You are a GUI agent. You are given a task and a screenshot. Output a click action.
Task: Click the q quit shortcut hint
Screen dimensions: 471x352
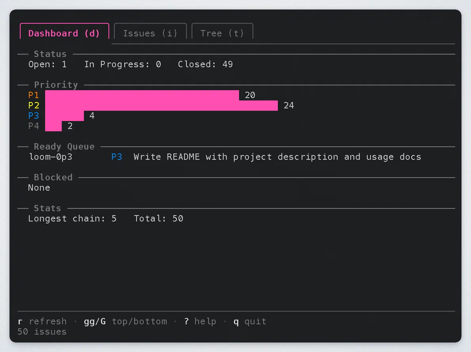pos(250,322)
